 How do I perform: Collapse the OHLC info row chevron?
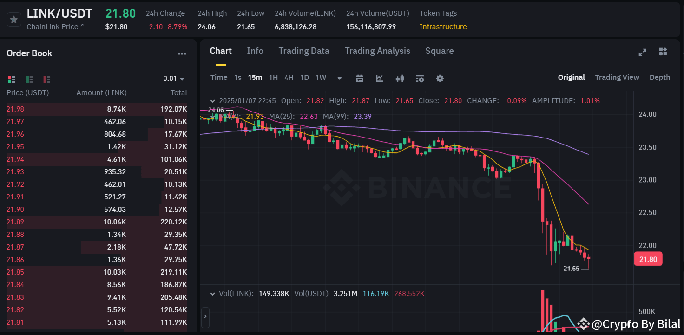click(213, 101)
